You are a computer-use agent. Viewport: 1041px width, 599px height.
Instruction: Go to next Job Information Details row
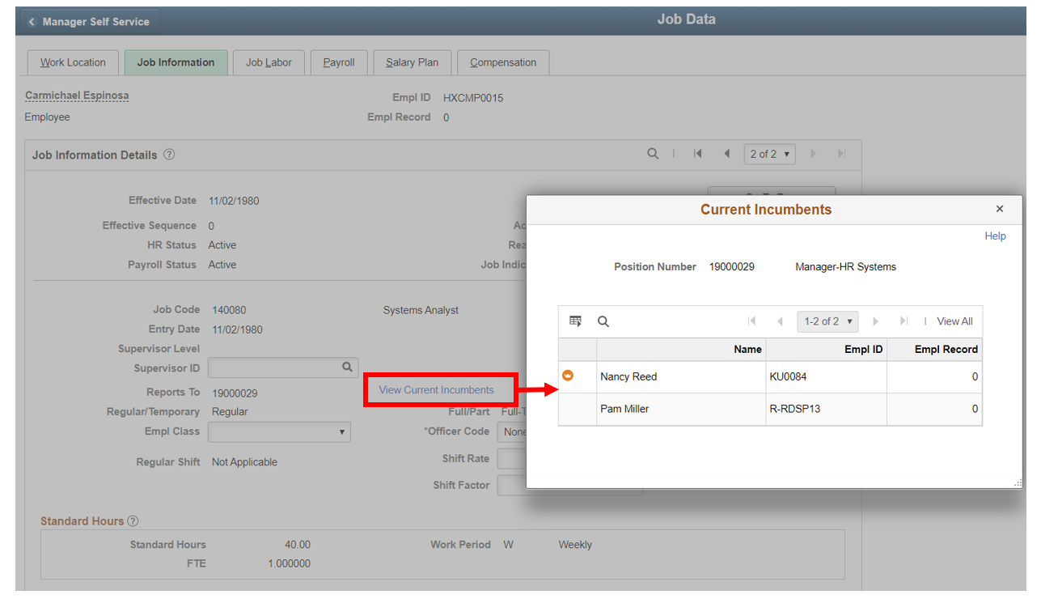813,154
